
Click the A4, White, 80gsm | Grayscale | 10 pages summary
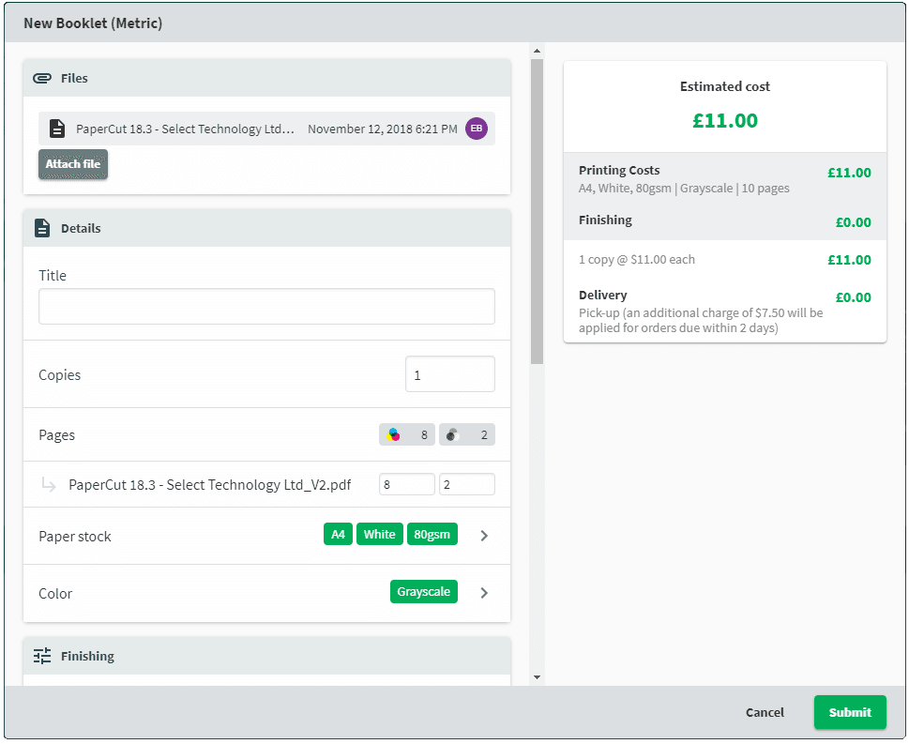click(684, 189)
